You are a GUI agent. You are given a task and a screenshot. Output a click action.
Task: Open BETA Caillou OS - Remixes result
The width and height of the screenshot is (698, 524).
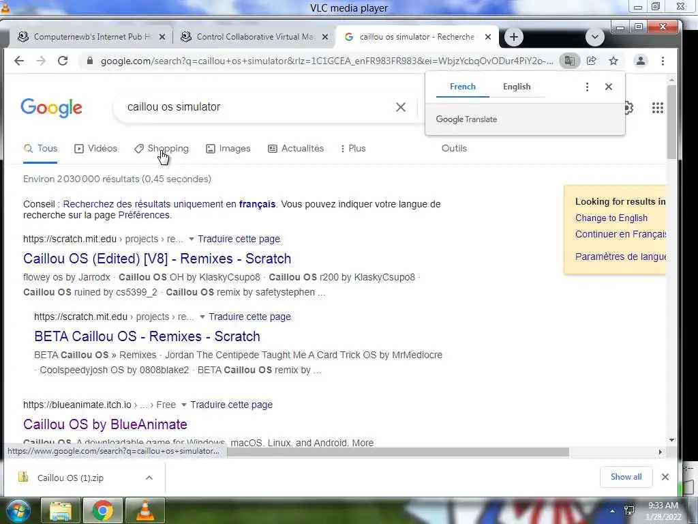[147, 336]
